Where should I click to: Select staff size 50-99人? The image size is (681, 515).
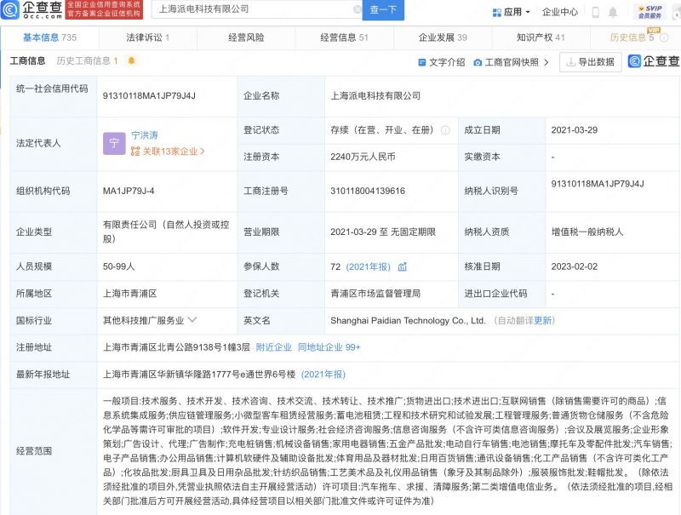click(x=118, y=266)
